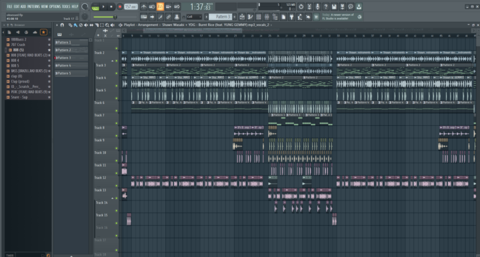Click the audio editor scissors icon
The width and height of the screenshot is (480, 257).
tap(309, 7)
